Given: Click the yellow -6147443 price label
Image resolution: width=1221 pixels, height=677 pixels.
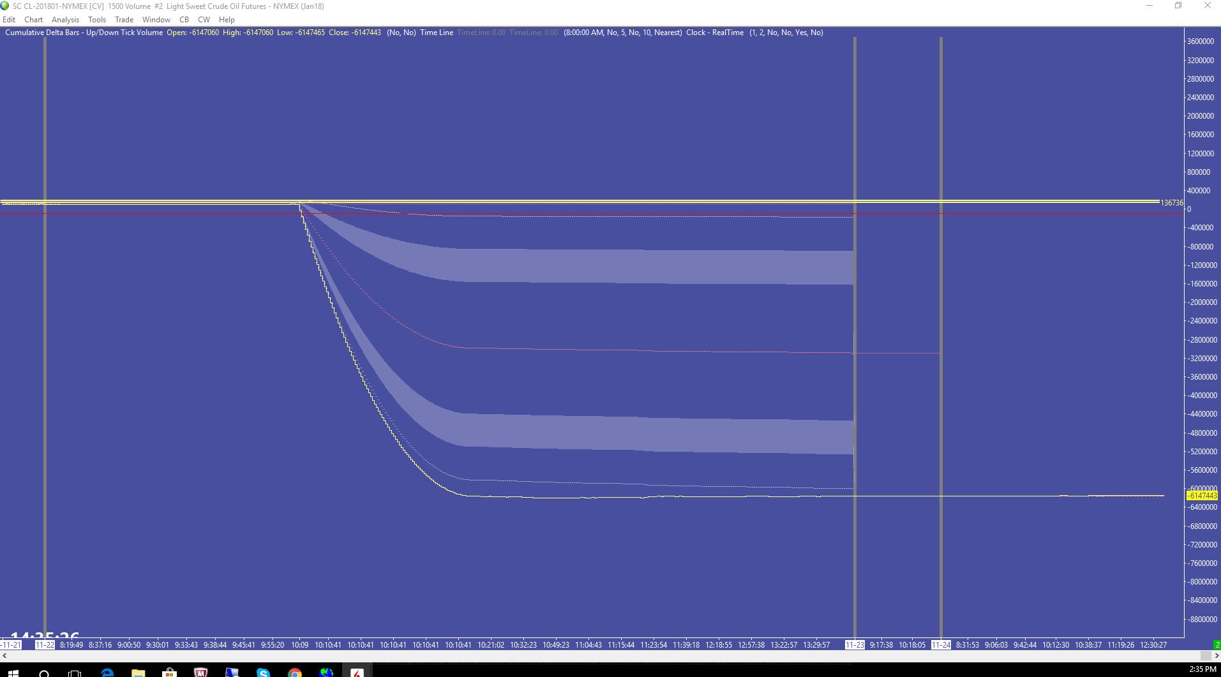Looking at the screenshot, I should 1202,496.
